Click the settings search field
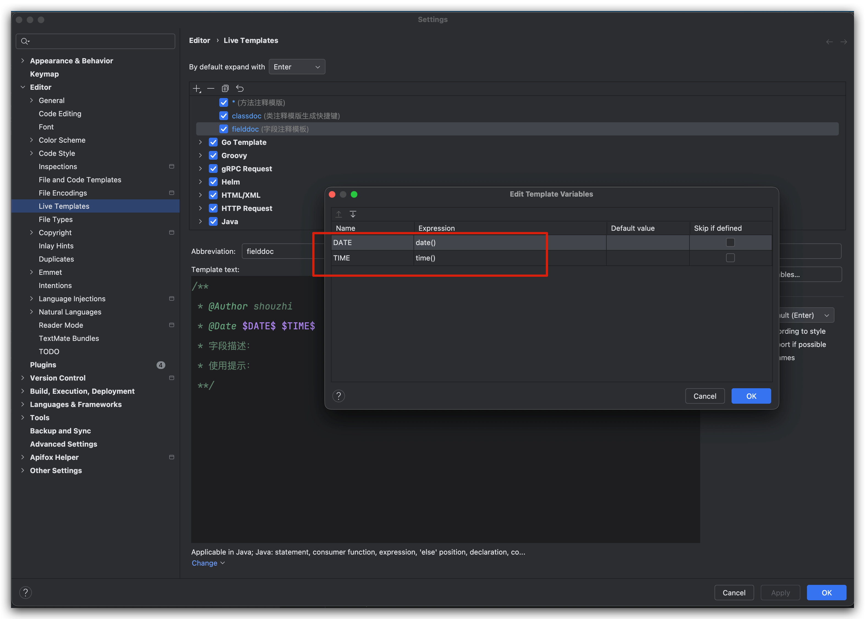This screenshot has width=865, height=619. (95, 41)
